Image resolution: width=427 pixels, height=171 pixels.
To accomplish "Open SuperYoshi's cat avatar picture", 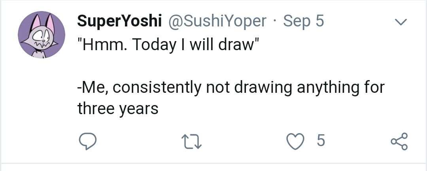I will point(42,35).
